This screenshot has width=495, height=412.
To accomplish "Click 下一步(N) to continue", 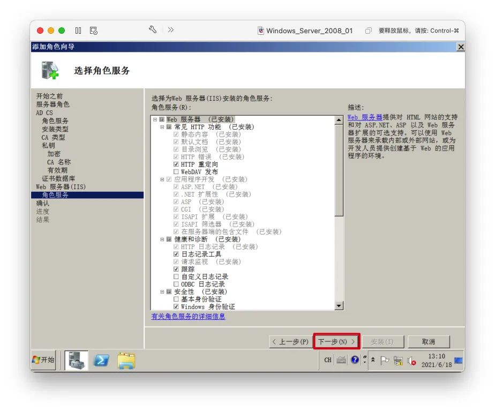I will tap(336, 342).
